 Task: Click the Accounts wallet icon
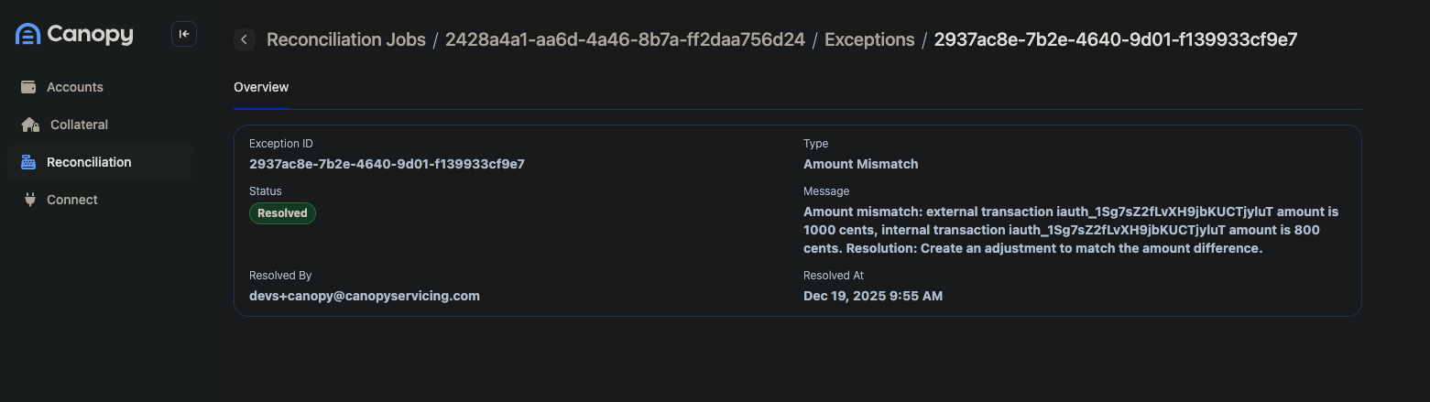click(28, 87)
